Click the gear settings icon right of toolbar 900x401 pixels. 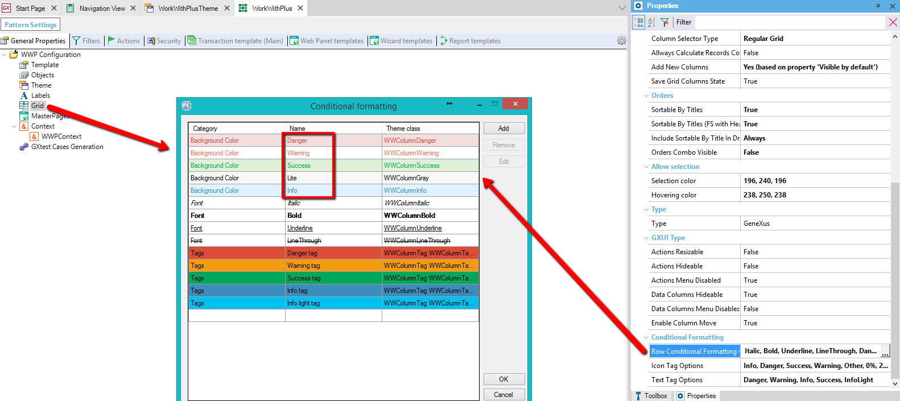click(x=621, y=41)
